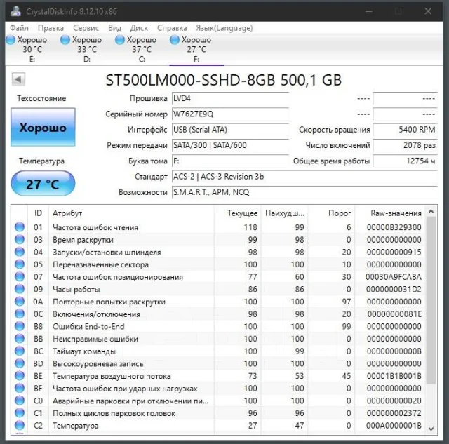Click status icon for Часы работы

point(20,289)
